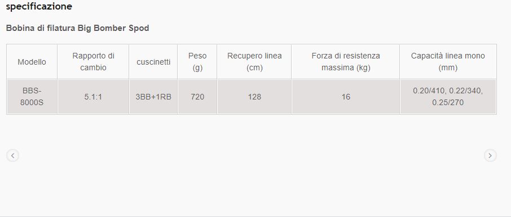Select the 5.1:1 gear ratio cell
The width and height of the screenshot is (511, 217).
coord(93,97)
